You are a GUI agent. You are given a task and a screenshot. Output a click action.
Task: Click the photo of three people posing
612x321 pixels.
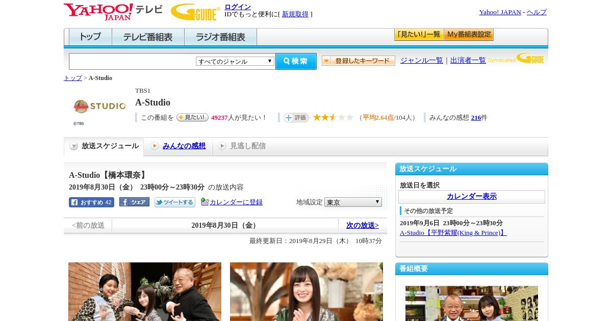pos(145,291)
